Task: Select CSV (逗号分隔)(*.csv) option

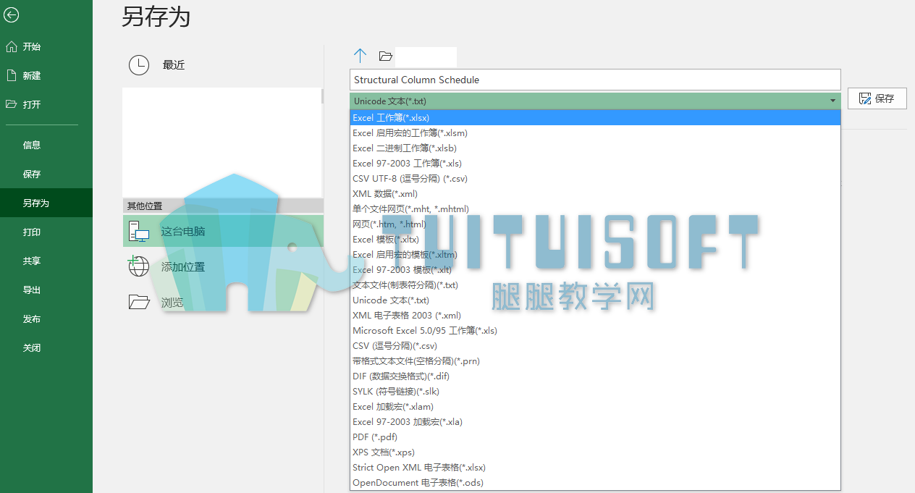Action: point(595,345)
